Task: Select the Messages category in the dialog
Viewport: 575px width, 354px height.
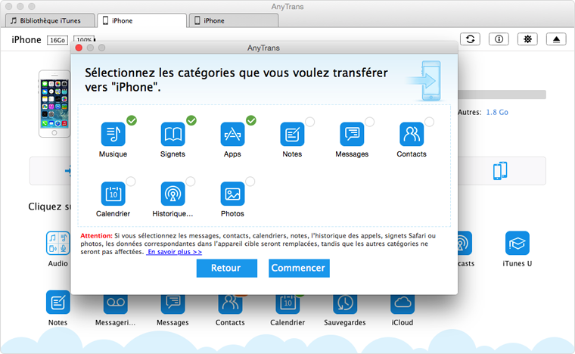Action: 352,134
